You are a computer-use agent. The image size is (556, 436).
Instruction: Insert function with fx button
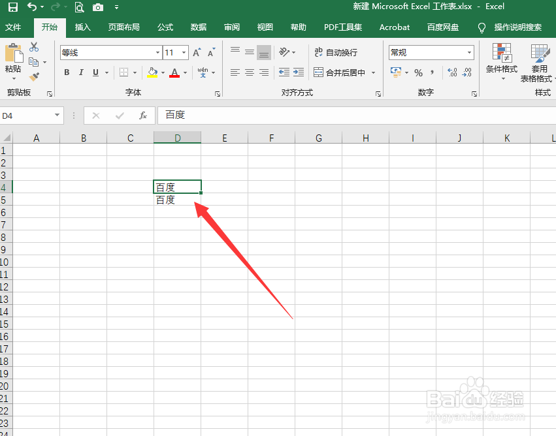click(x=143, y=116)
